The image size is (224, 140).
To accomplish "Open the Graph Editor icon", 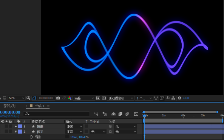I will pyautogui.click(x=136, y=114).
